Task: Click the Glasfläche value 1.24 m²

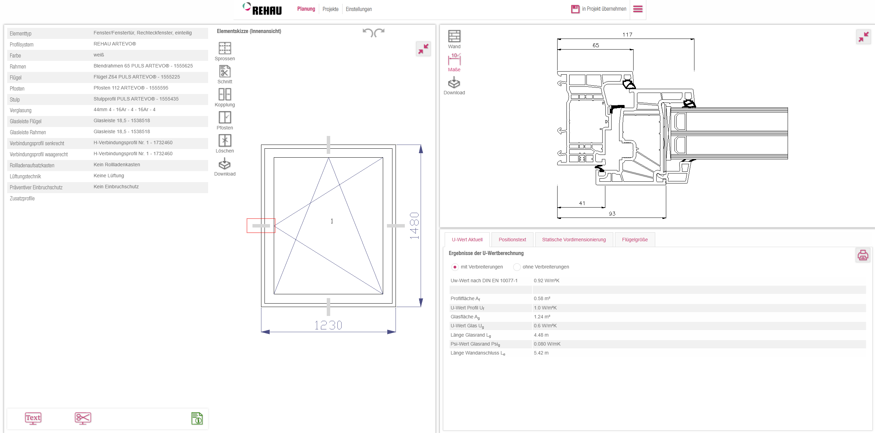Action: tap(542, 317)
